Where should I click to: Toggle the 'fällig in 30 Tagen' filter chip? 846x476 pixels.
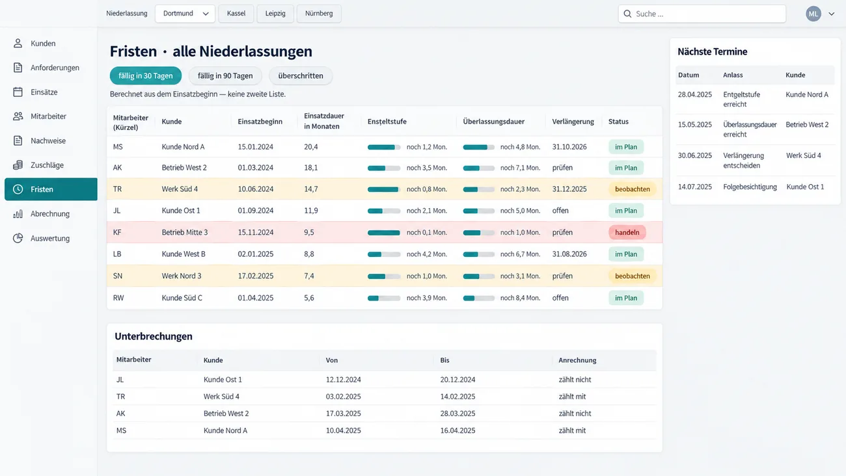pos(146,76)
